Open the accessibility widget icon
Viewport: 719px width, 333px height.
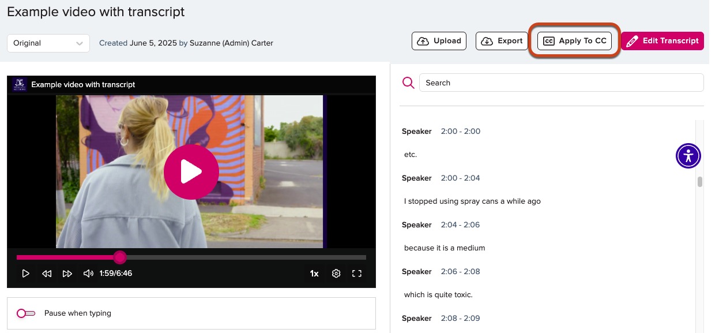(688, 156)
